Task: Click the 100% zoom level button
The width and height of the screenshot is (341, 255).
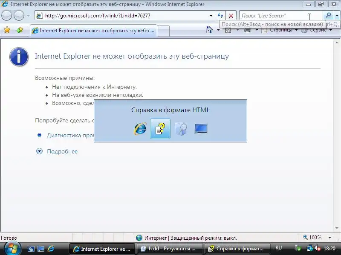Action: 312,238
